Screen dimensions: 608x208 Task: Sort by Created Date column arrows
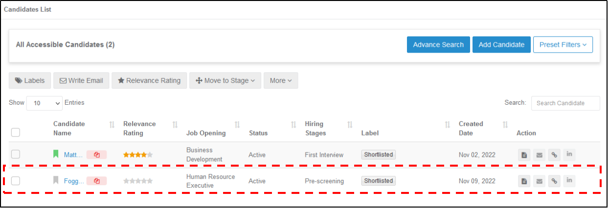(x=505, y=125)
